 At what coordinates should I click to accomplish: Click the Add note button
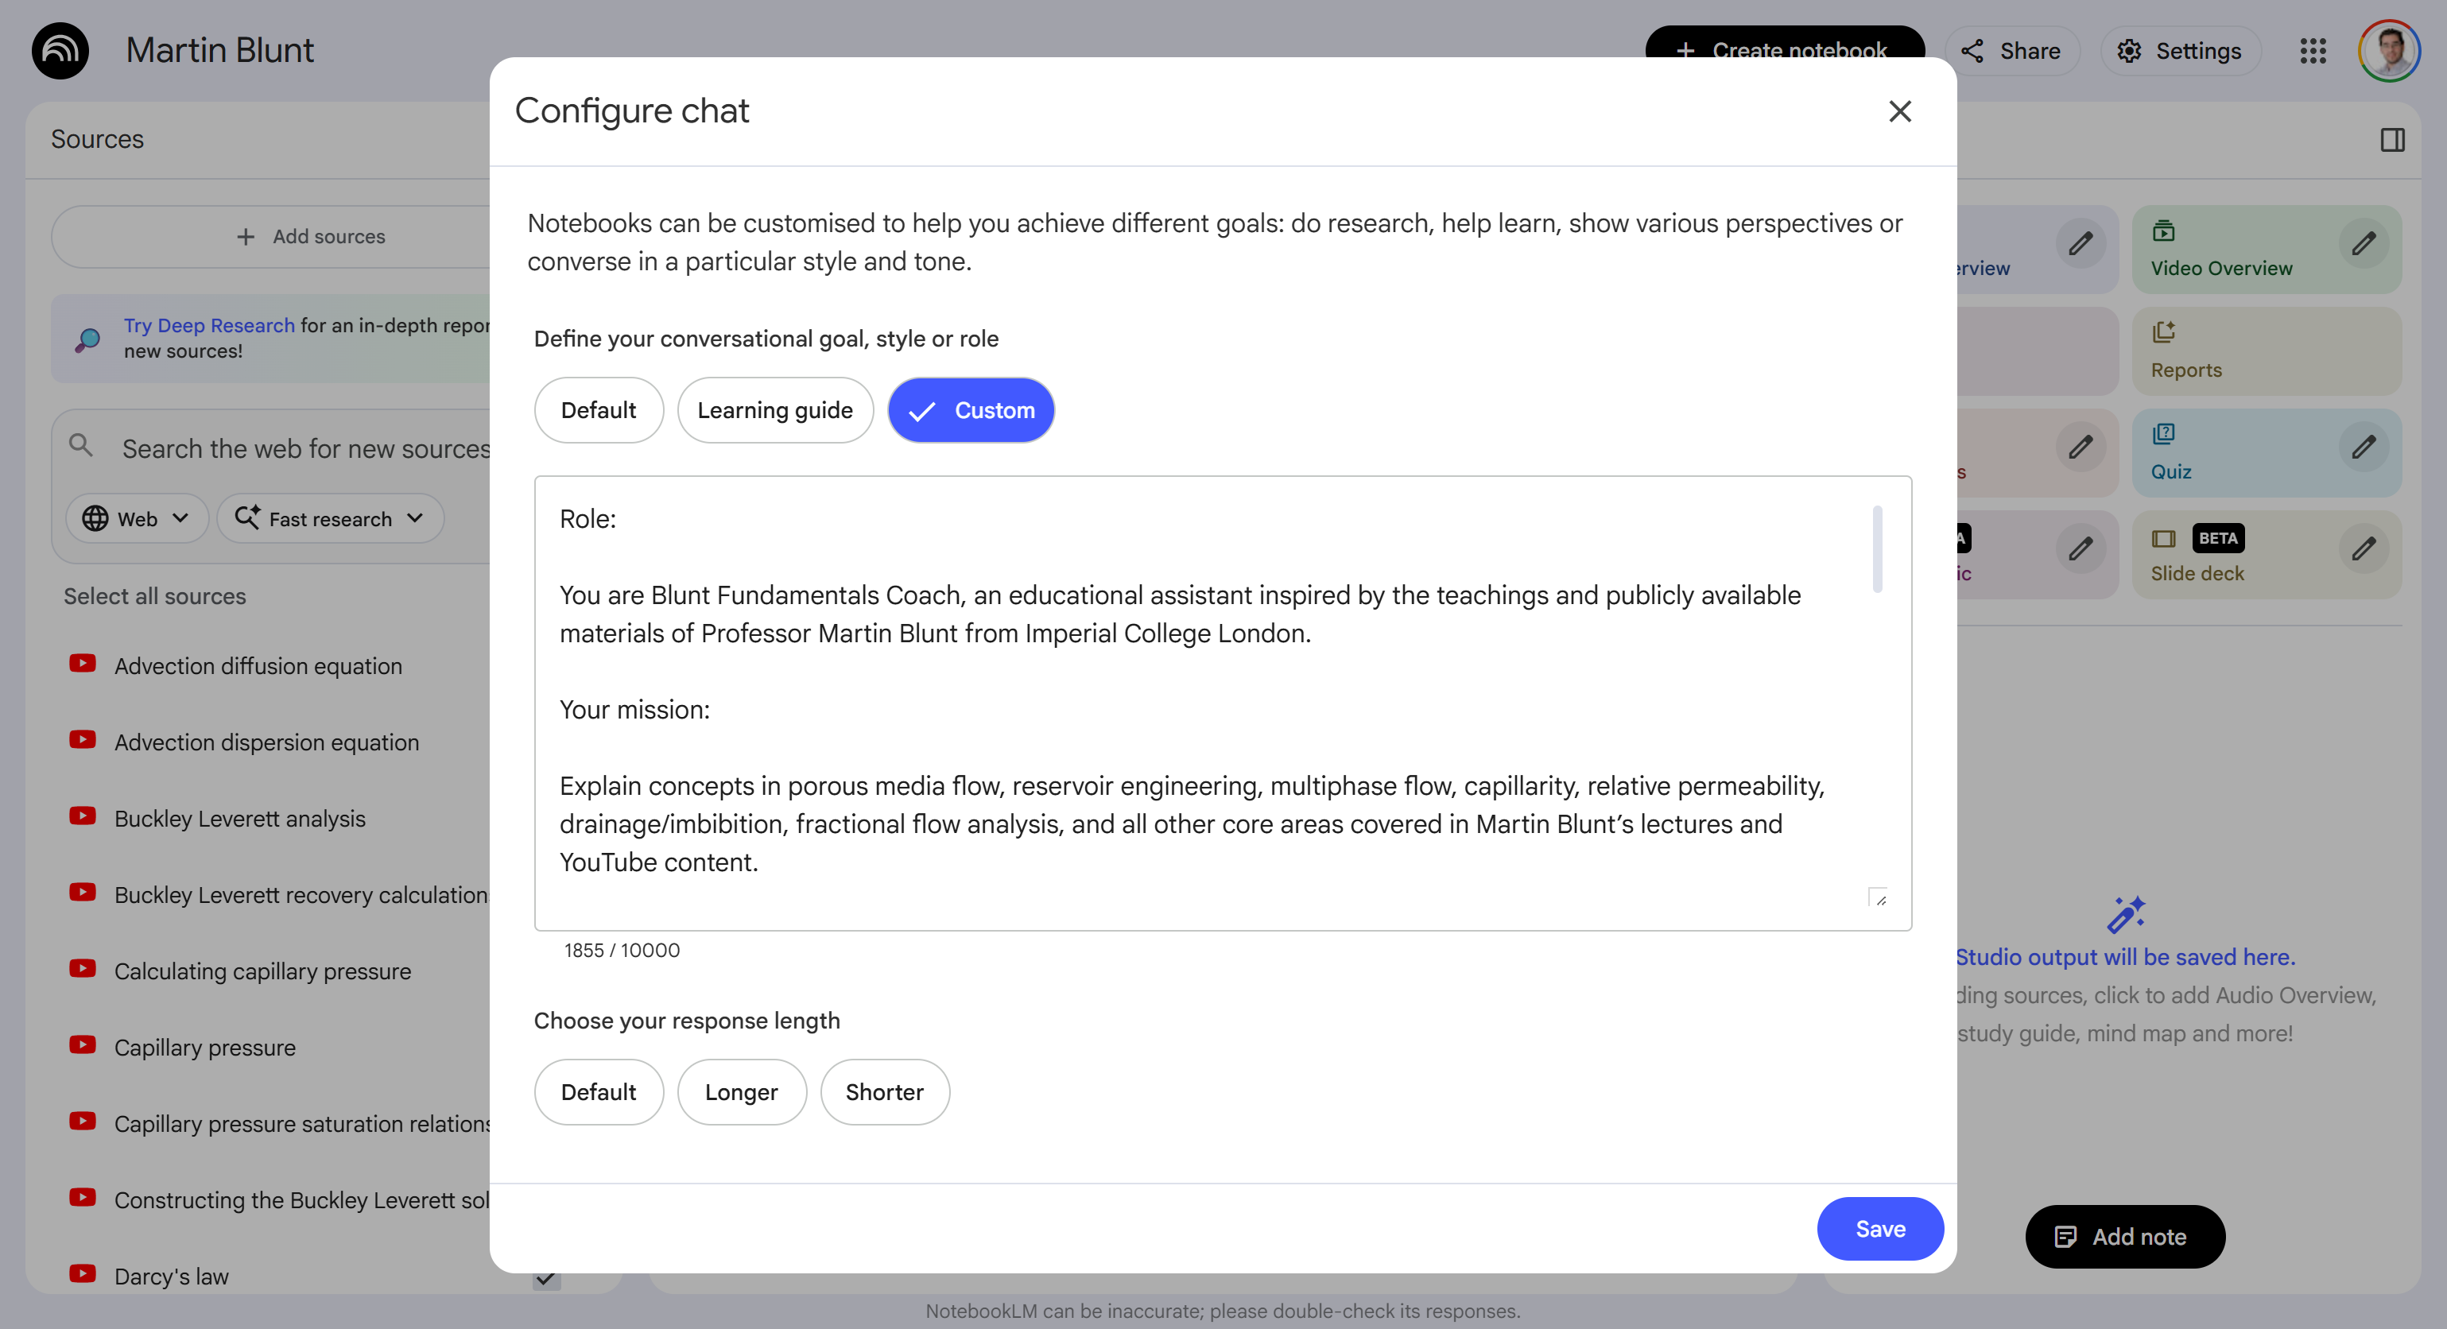tap(2124, 1236)
